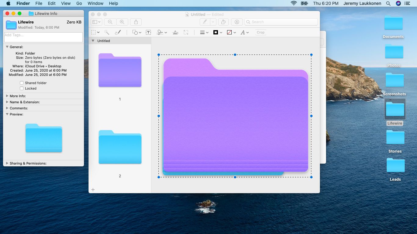417x234 pixels.
Task: Expand the Sharing & Permissions section
Action: (7, 163)
